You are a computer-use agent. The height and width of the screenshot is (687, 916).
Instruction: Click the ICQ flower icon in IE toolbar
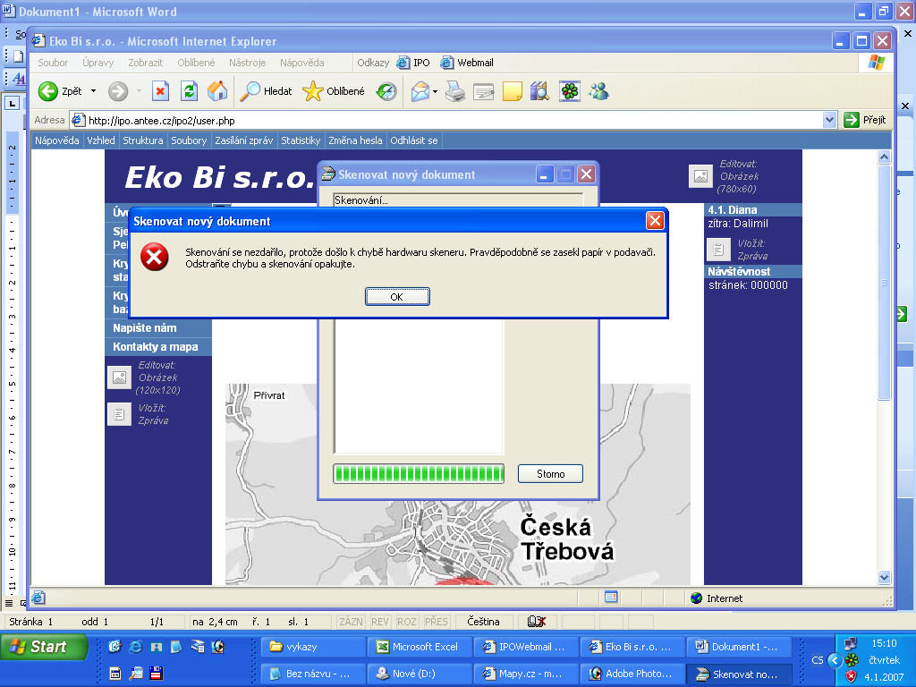tap(570, 91)
